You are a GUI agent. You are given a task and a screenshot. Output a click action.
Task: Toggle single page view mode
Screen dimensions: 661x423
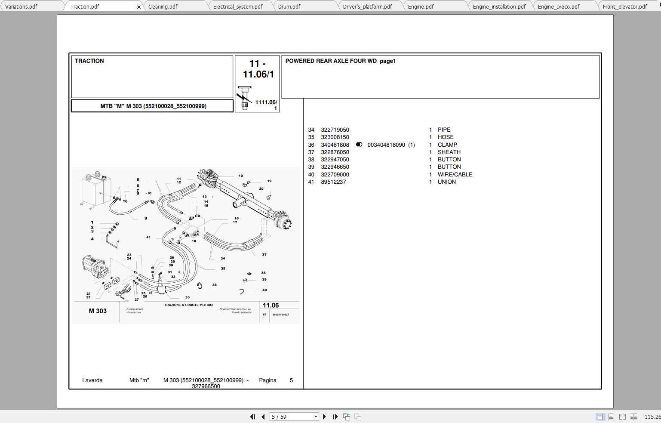599,417
